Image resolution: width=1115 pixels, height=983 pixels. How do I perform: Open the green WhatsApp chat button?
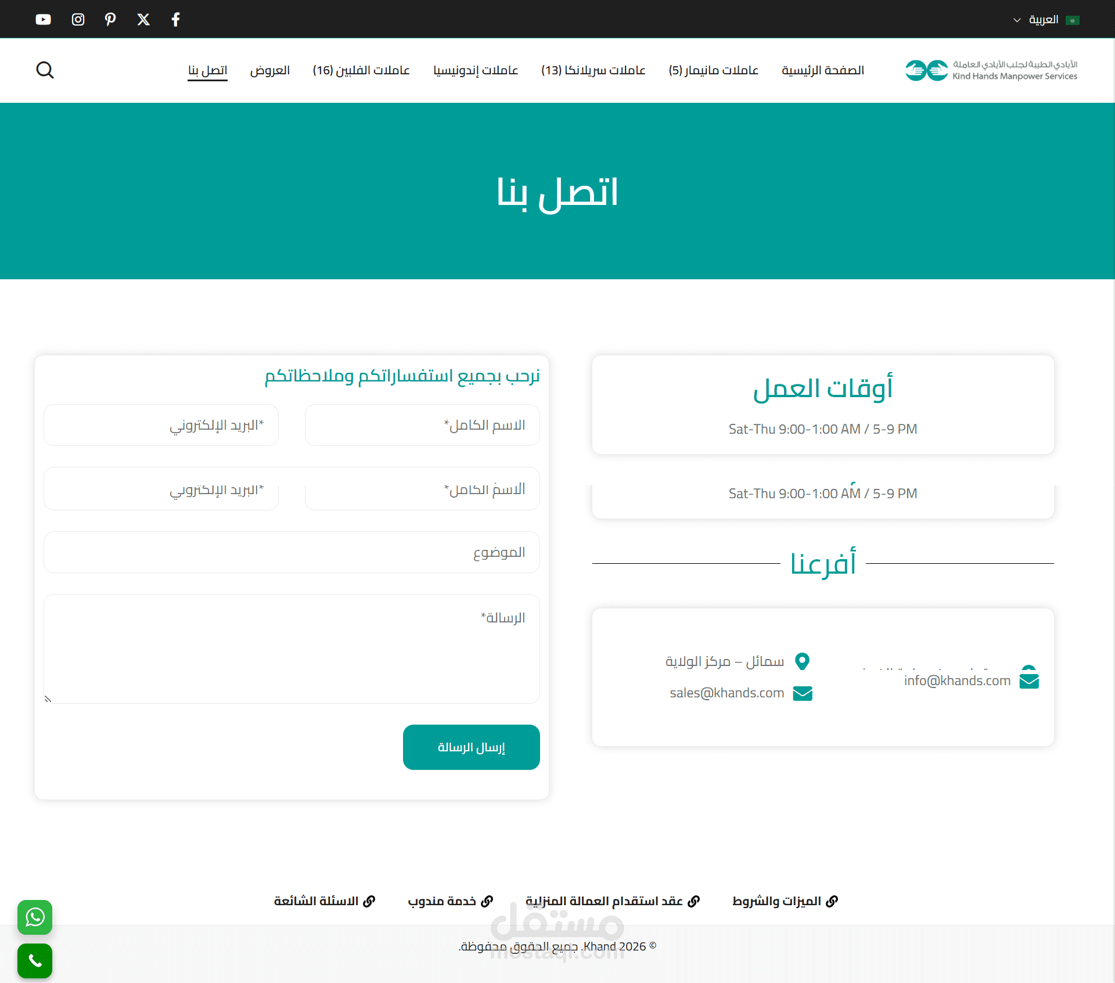pos(35,917)
